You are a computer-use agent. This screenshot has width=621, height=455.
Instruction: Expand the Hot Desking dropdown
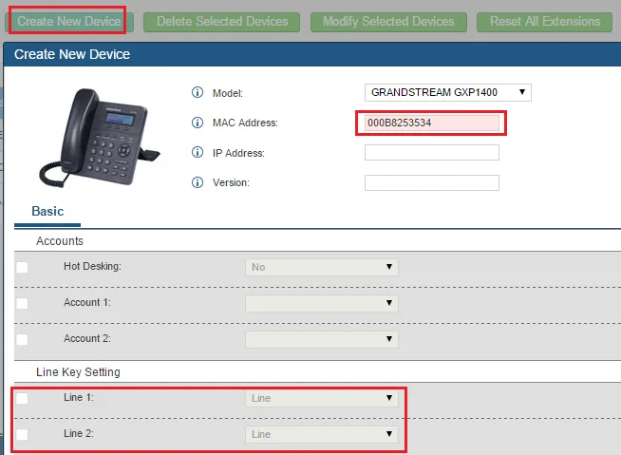point(321,268)
